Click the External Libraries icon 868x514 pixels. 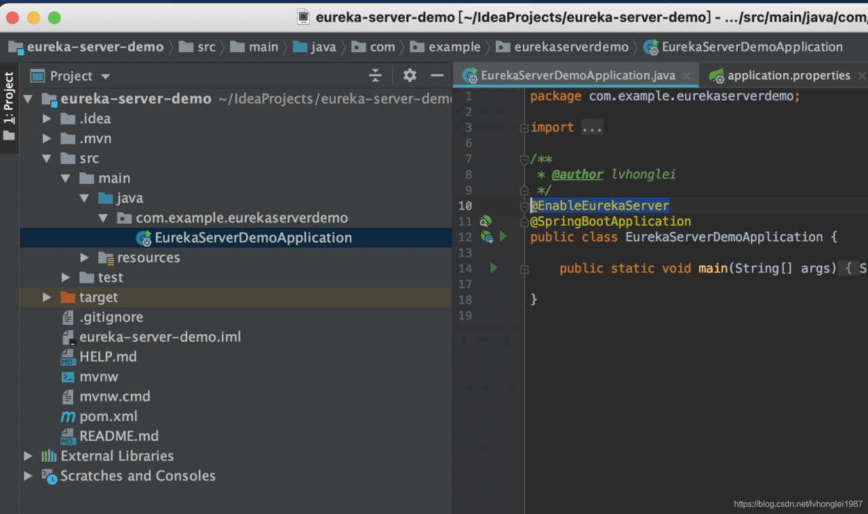(x=49, y=456)
